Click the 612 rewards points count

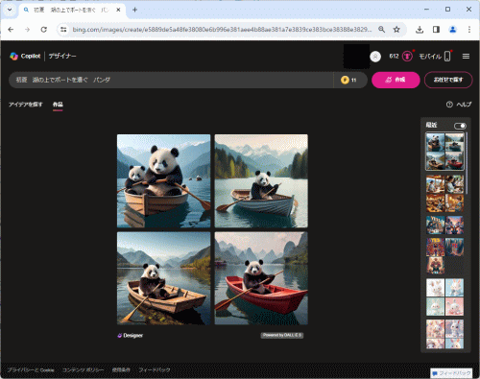394,57
